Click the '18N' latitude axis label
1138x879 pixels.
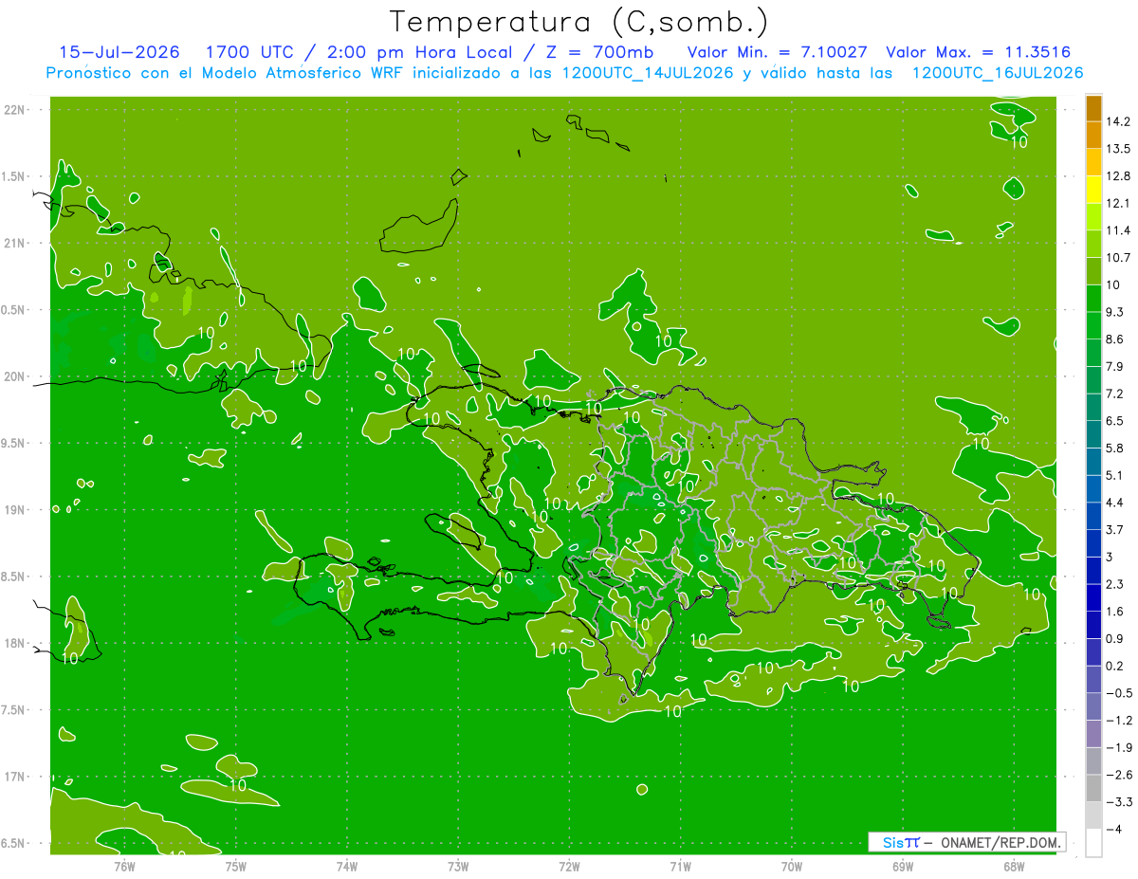16,644
